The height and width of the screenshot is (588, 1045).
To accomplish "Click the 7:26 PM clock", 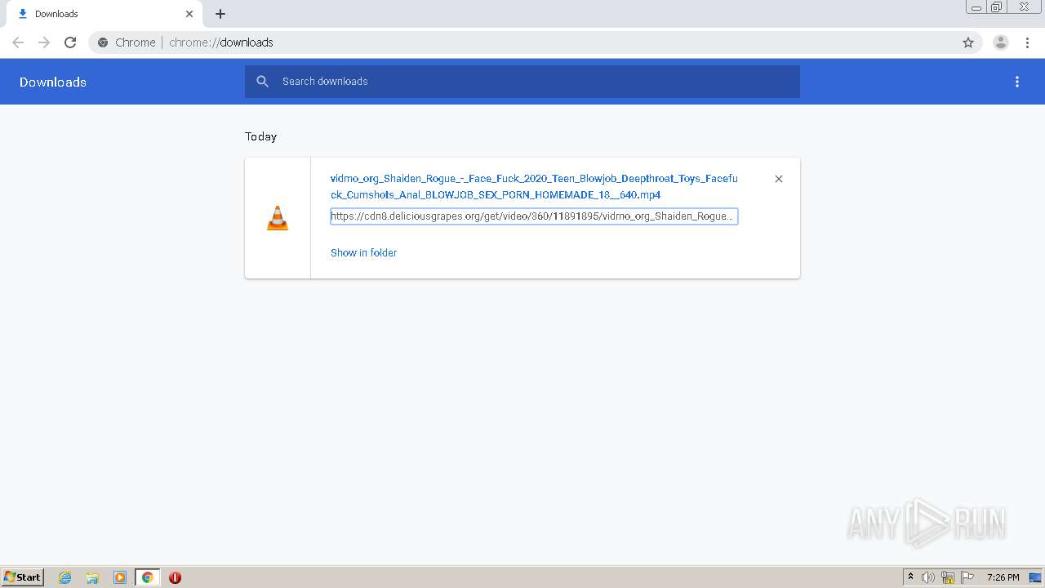I will coord(1003,577).
